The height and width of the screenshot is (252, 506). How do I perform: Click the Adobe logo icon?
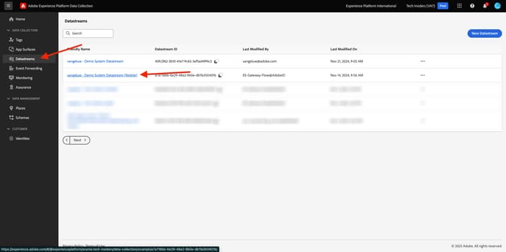pyautogui.click(x=23, y=6)
